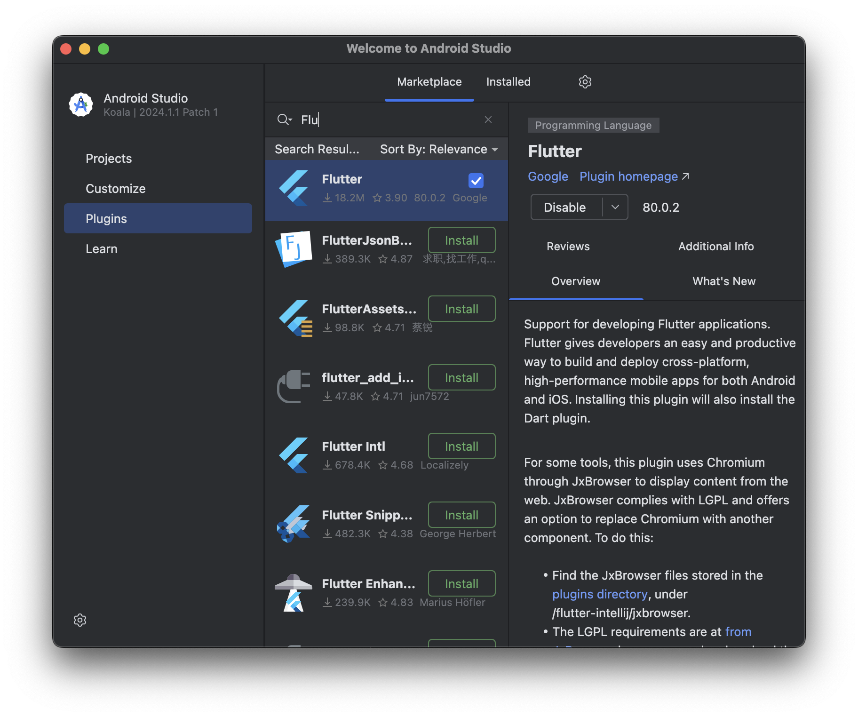Image resolution: width=858 pixels, height=717 pixels.
Task: Click the Flutter Enhancement UFO icon
Action: click(x=294, y=592)
